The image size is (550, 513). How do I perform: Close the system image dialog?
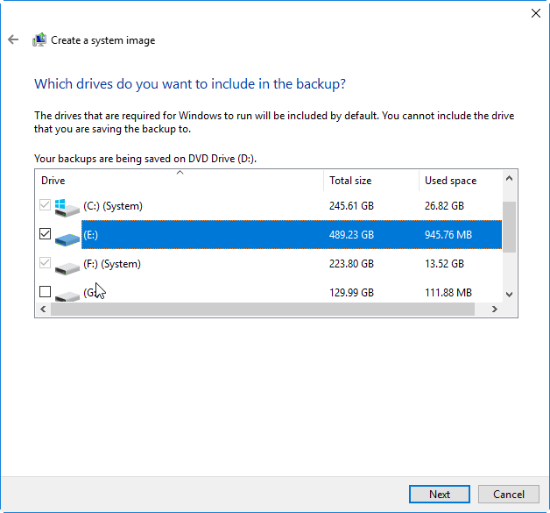point(535,13)
